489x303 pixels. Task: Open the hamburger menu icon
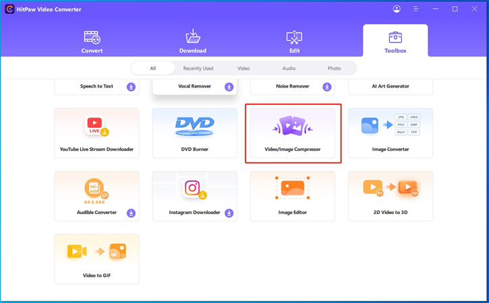click(415, 9)
